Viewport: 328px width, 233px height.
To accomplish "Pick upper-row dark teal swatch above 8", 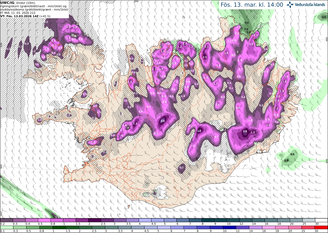I will (x=208, y=220).
